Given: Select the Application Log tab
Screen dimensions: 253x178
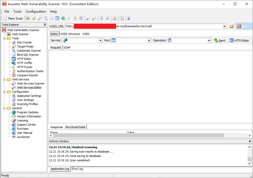Looking at the screenshot, I should coord(60,169).
